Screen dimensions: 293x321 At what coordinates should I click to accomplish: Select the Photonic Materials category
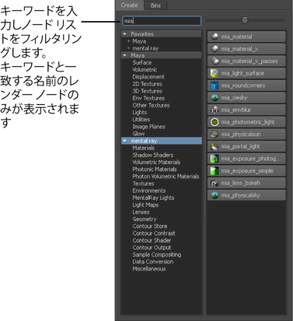click(x=155, y=169)
